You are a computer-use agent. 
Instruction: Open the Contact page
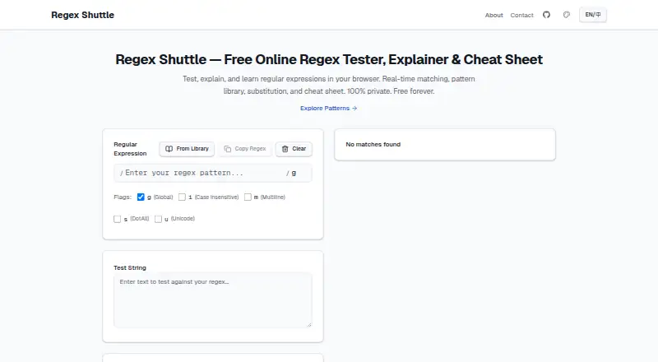(x=521, y=15)
